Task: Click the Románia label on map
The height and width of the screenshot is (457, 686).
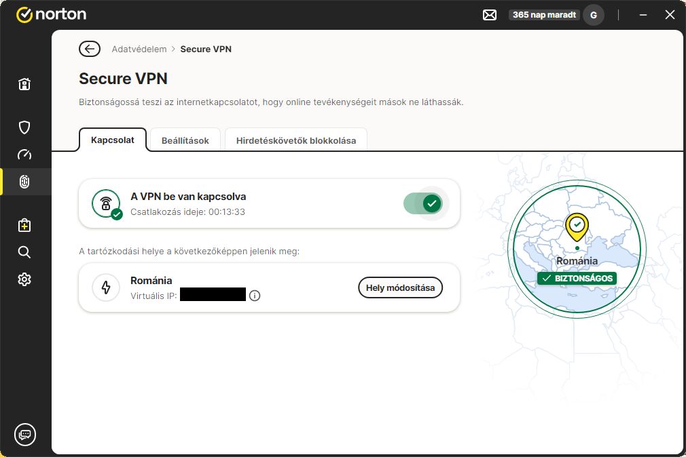Action: (x=577, y=261)
